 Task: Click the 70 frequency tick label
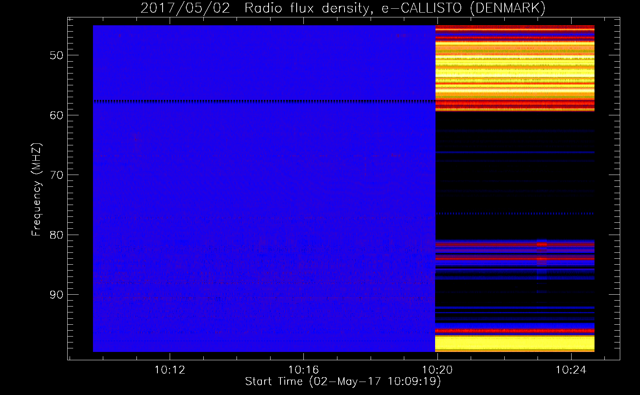(57, 175)
